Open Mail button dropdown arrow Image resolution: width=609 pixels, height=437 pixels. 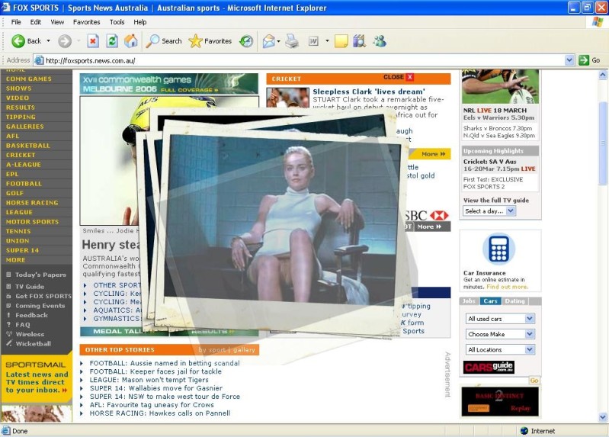pyautogui.click(x=278, y=41)
